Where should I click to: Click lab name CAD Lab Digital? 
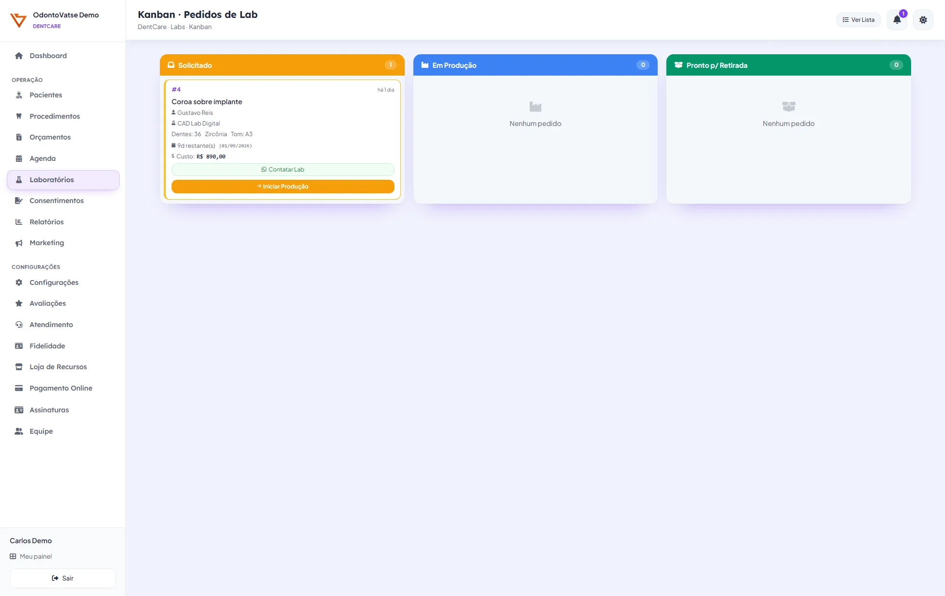(x=199, y=124)
